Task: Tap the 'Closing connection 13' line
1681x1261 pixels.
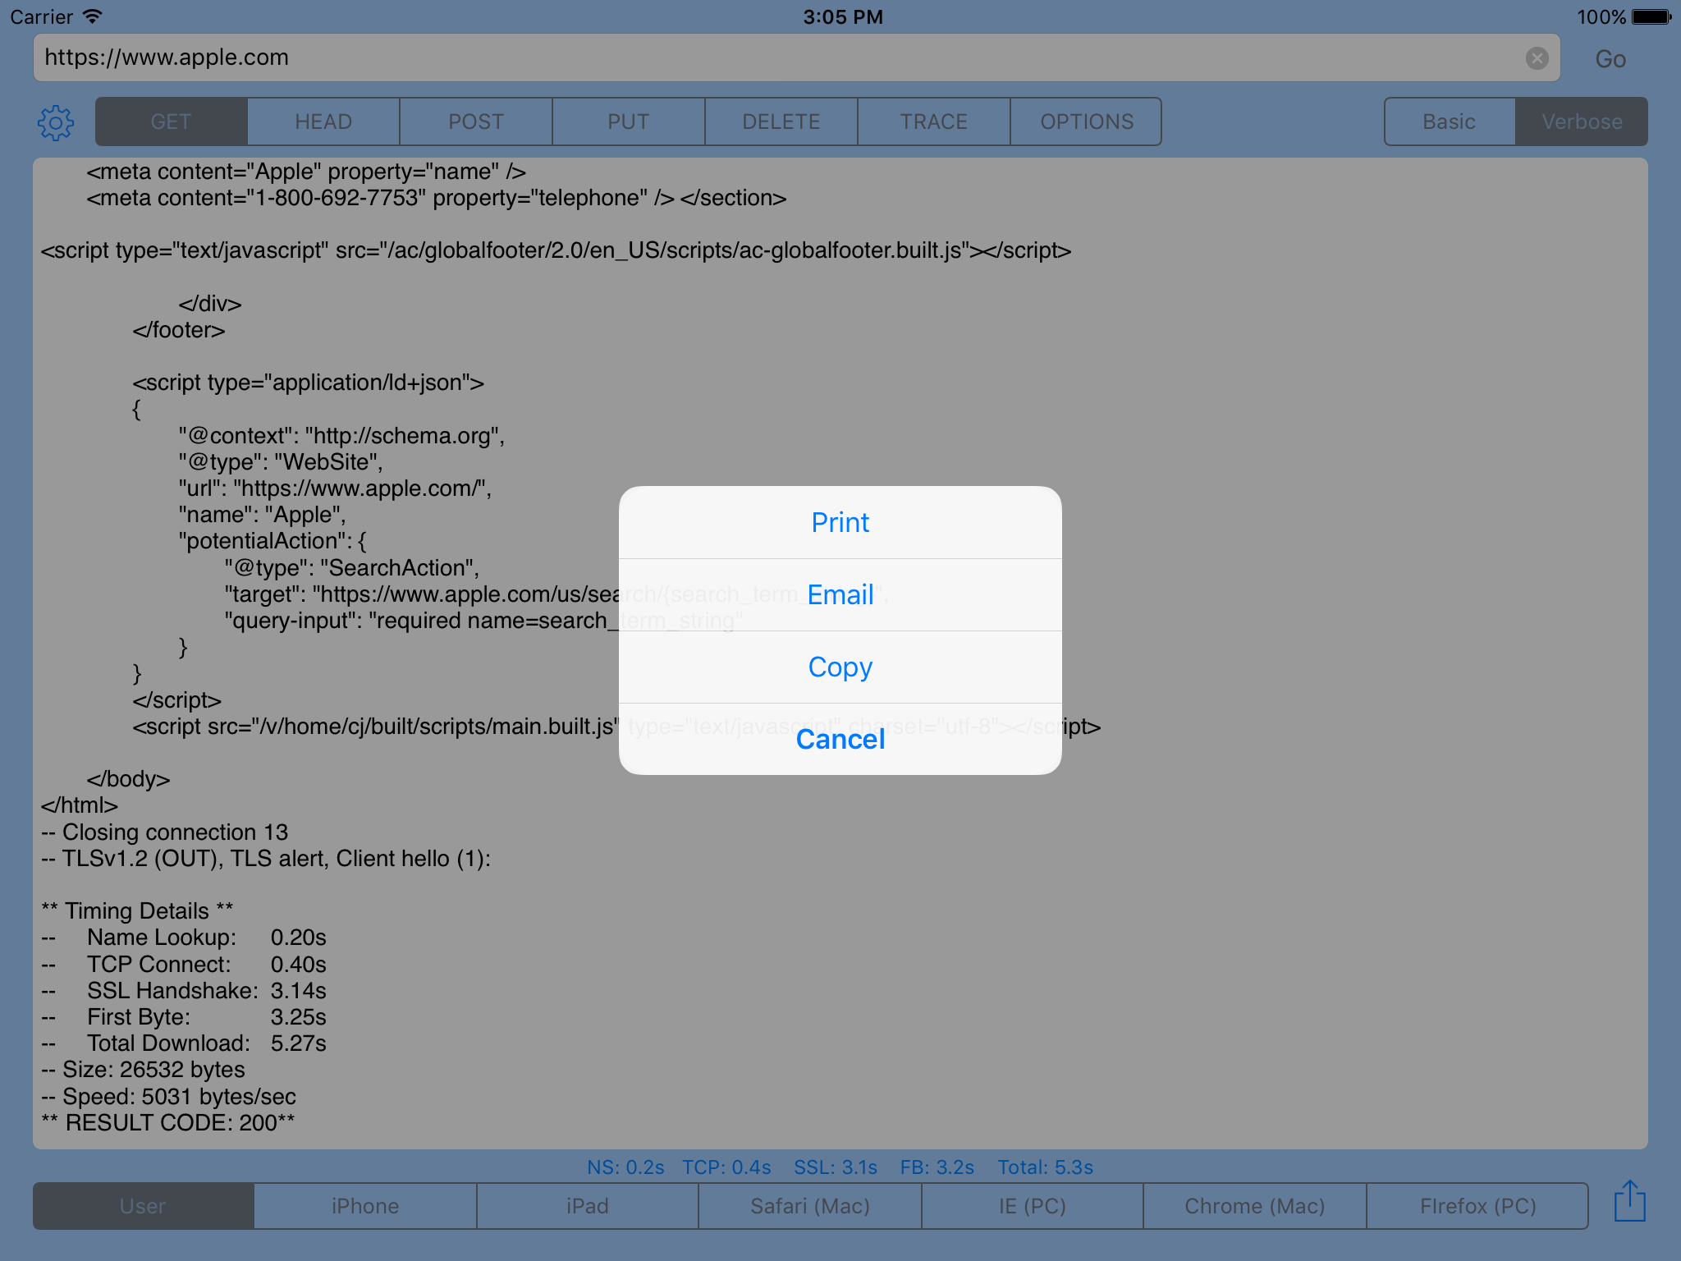Action: click(x=164, y=832)
